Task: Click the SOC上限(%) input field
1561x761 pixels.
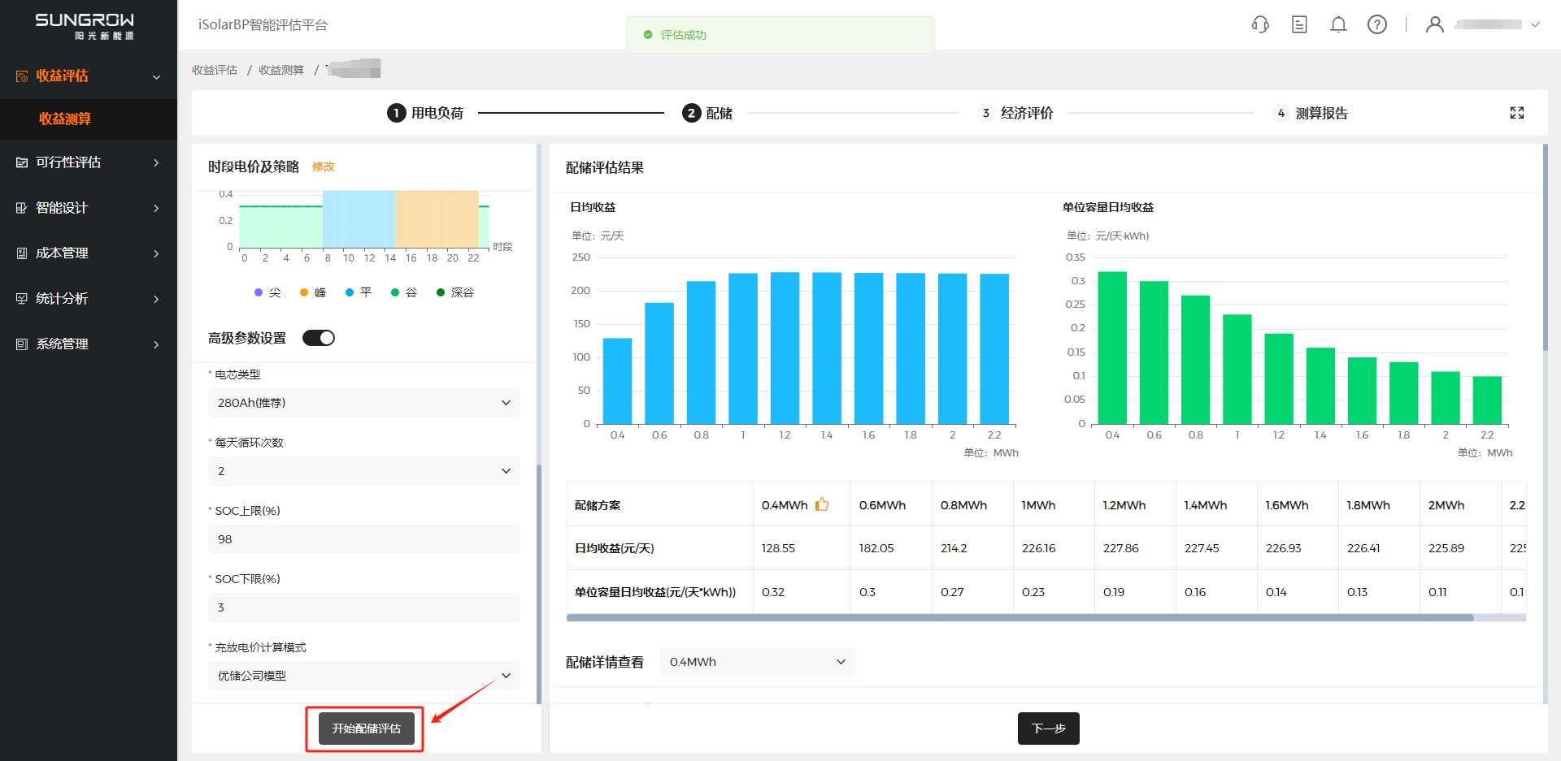Action: point(363,539)
